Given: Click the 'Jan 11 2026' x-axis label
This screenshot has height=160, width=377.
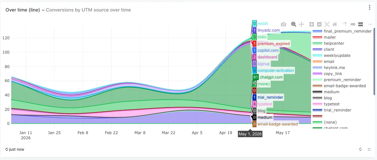Looking at the screenshot, I should point(26,135).
